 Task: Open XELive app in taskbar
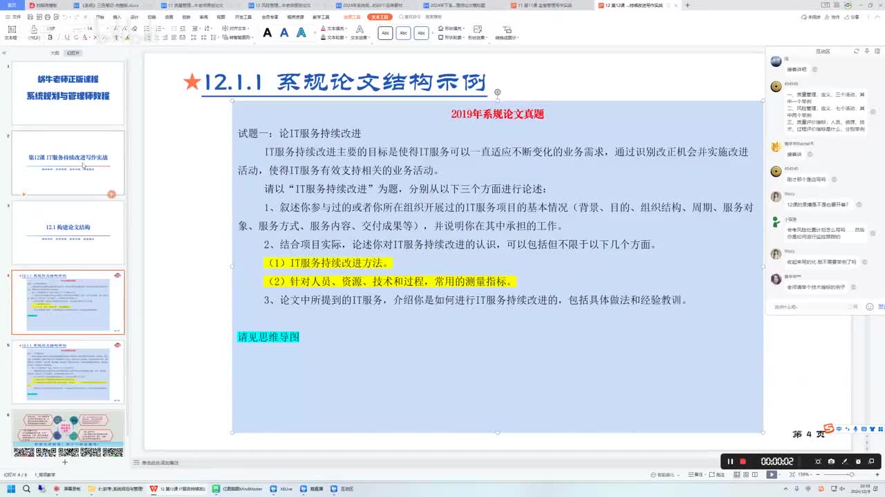pyautogui.click(x=282, y=489)
